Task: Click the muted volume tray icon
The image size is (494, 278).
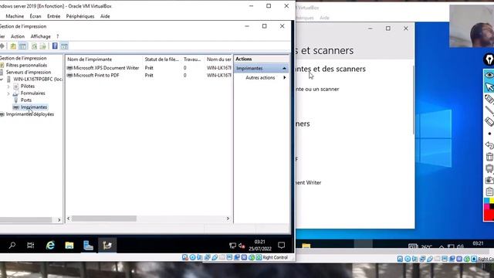Action: point(242,246)
